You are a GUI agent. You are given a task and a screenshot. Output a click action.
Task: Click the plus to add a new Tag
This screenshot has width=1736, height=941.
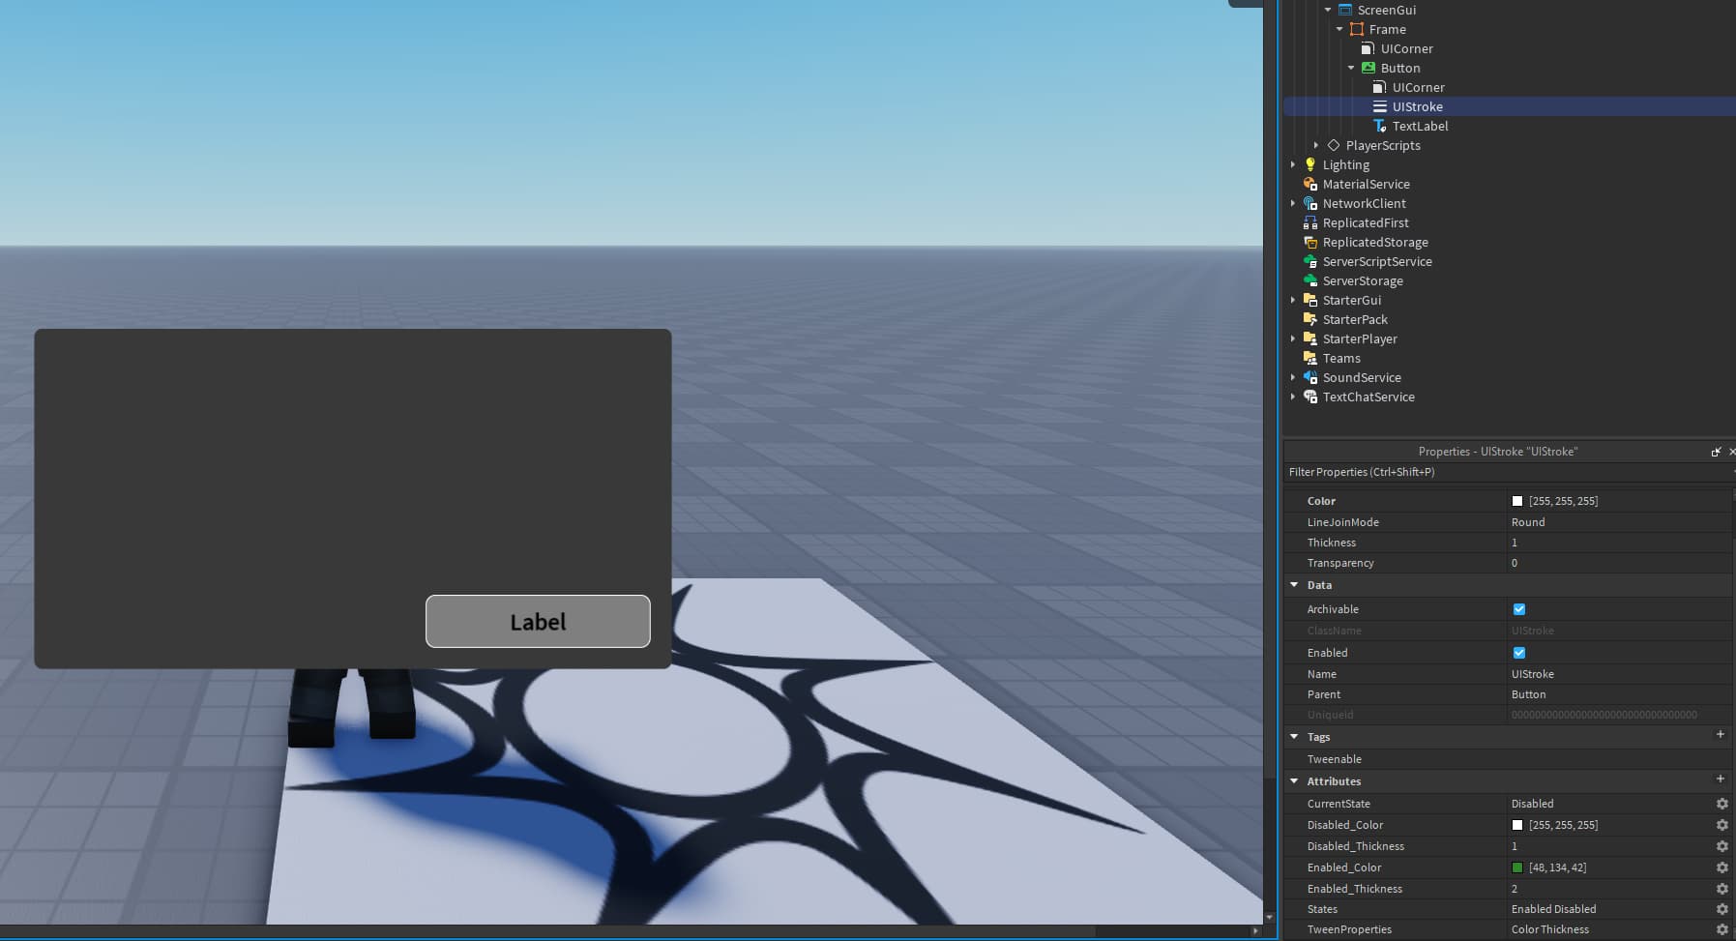tap(1721, 735)
